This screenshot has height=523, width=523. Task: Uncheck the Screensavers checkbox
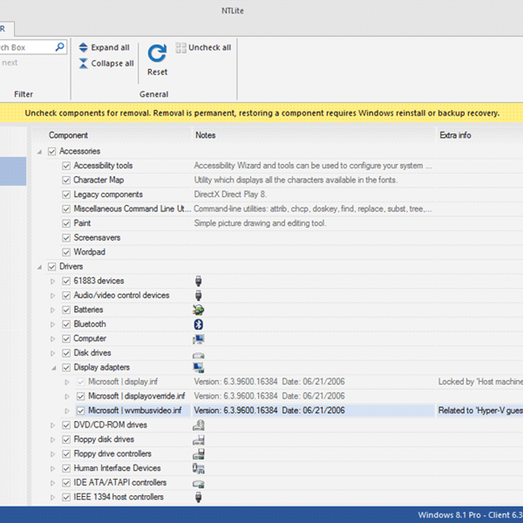click(66, 238)
